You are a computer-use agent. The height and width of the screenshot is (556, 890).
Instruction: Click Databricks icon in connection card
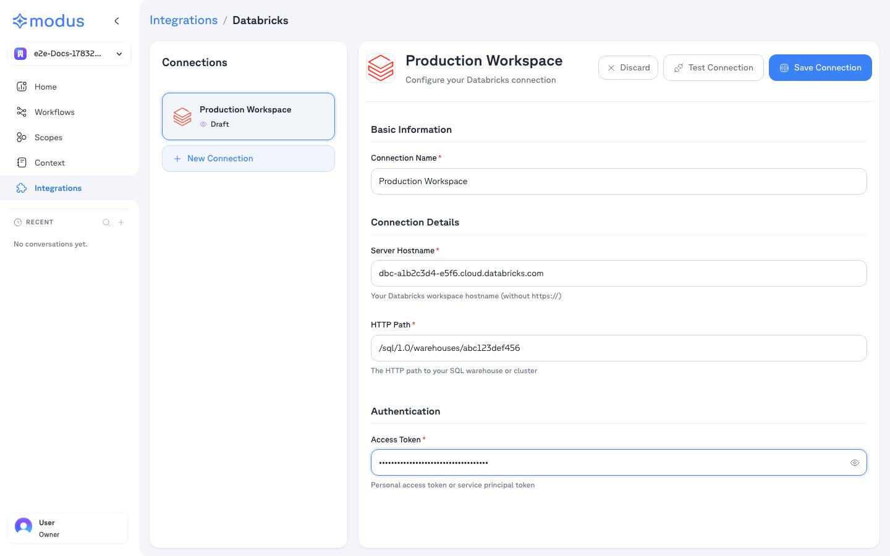point(182,116)
